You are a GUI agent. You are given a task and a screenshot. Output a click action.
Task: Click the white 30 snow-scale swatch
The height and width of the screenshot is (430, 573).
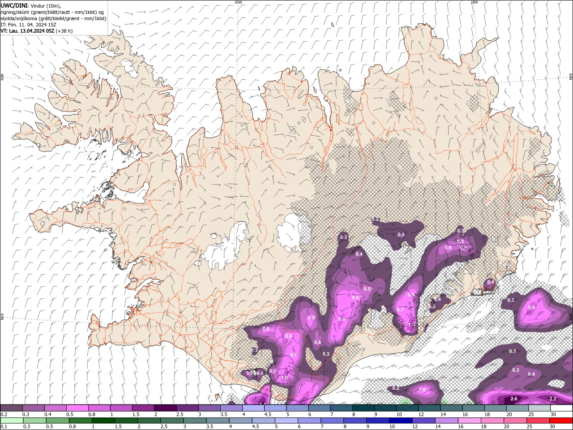tap(561, 408)
